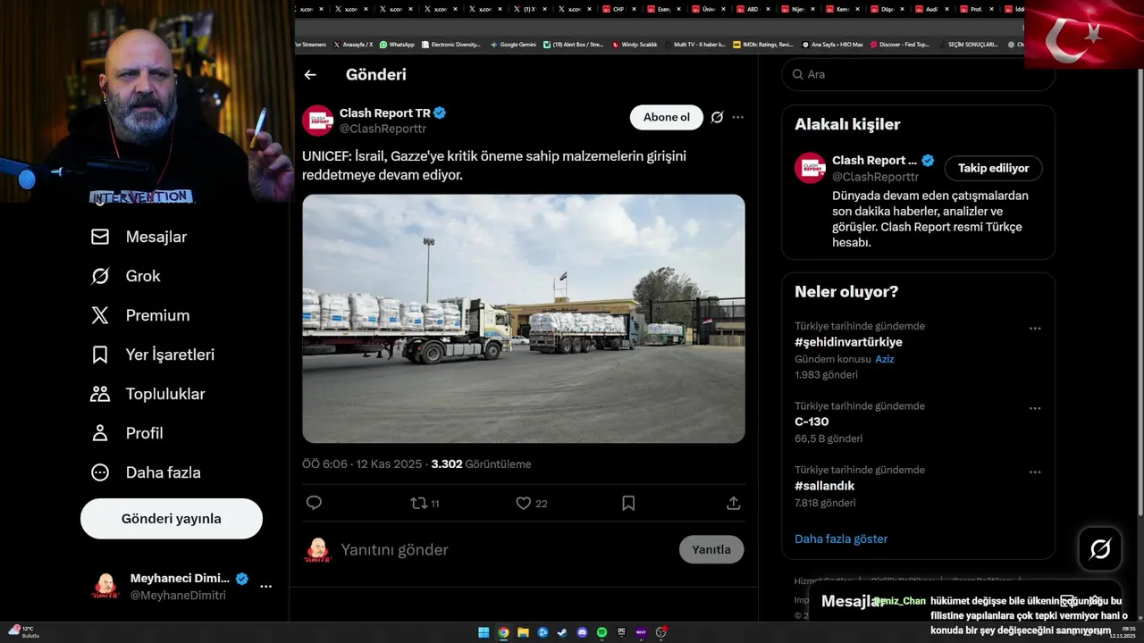Image resolution: width=1144 pixels, height=643 pixels.
Task: Click the 3.302 Görüntüleme view count
Action: pos(481,464)
